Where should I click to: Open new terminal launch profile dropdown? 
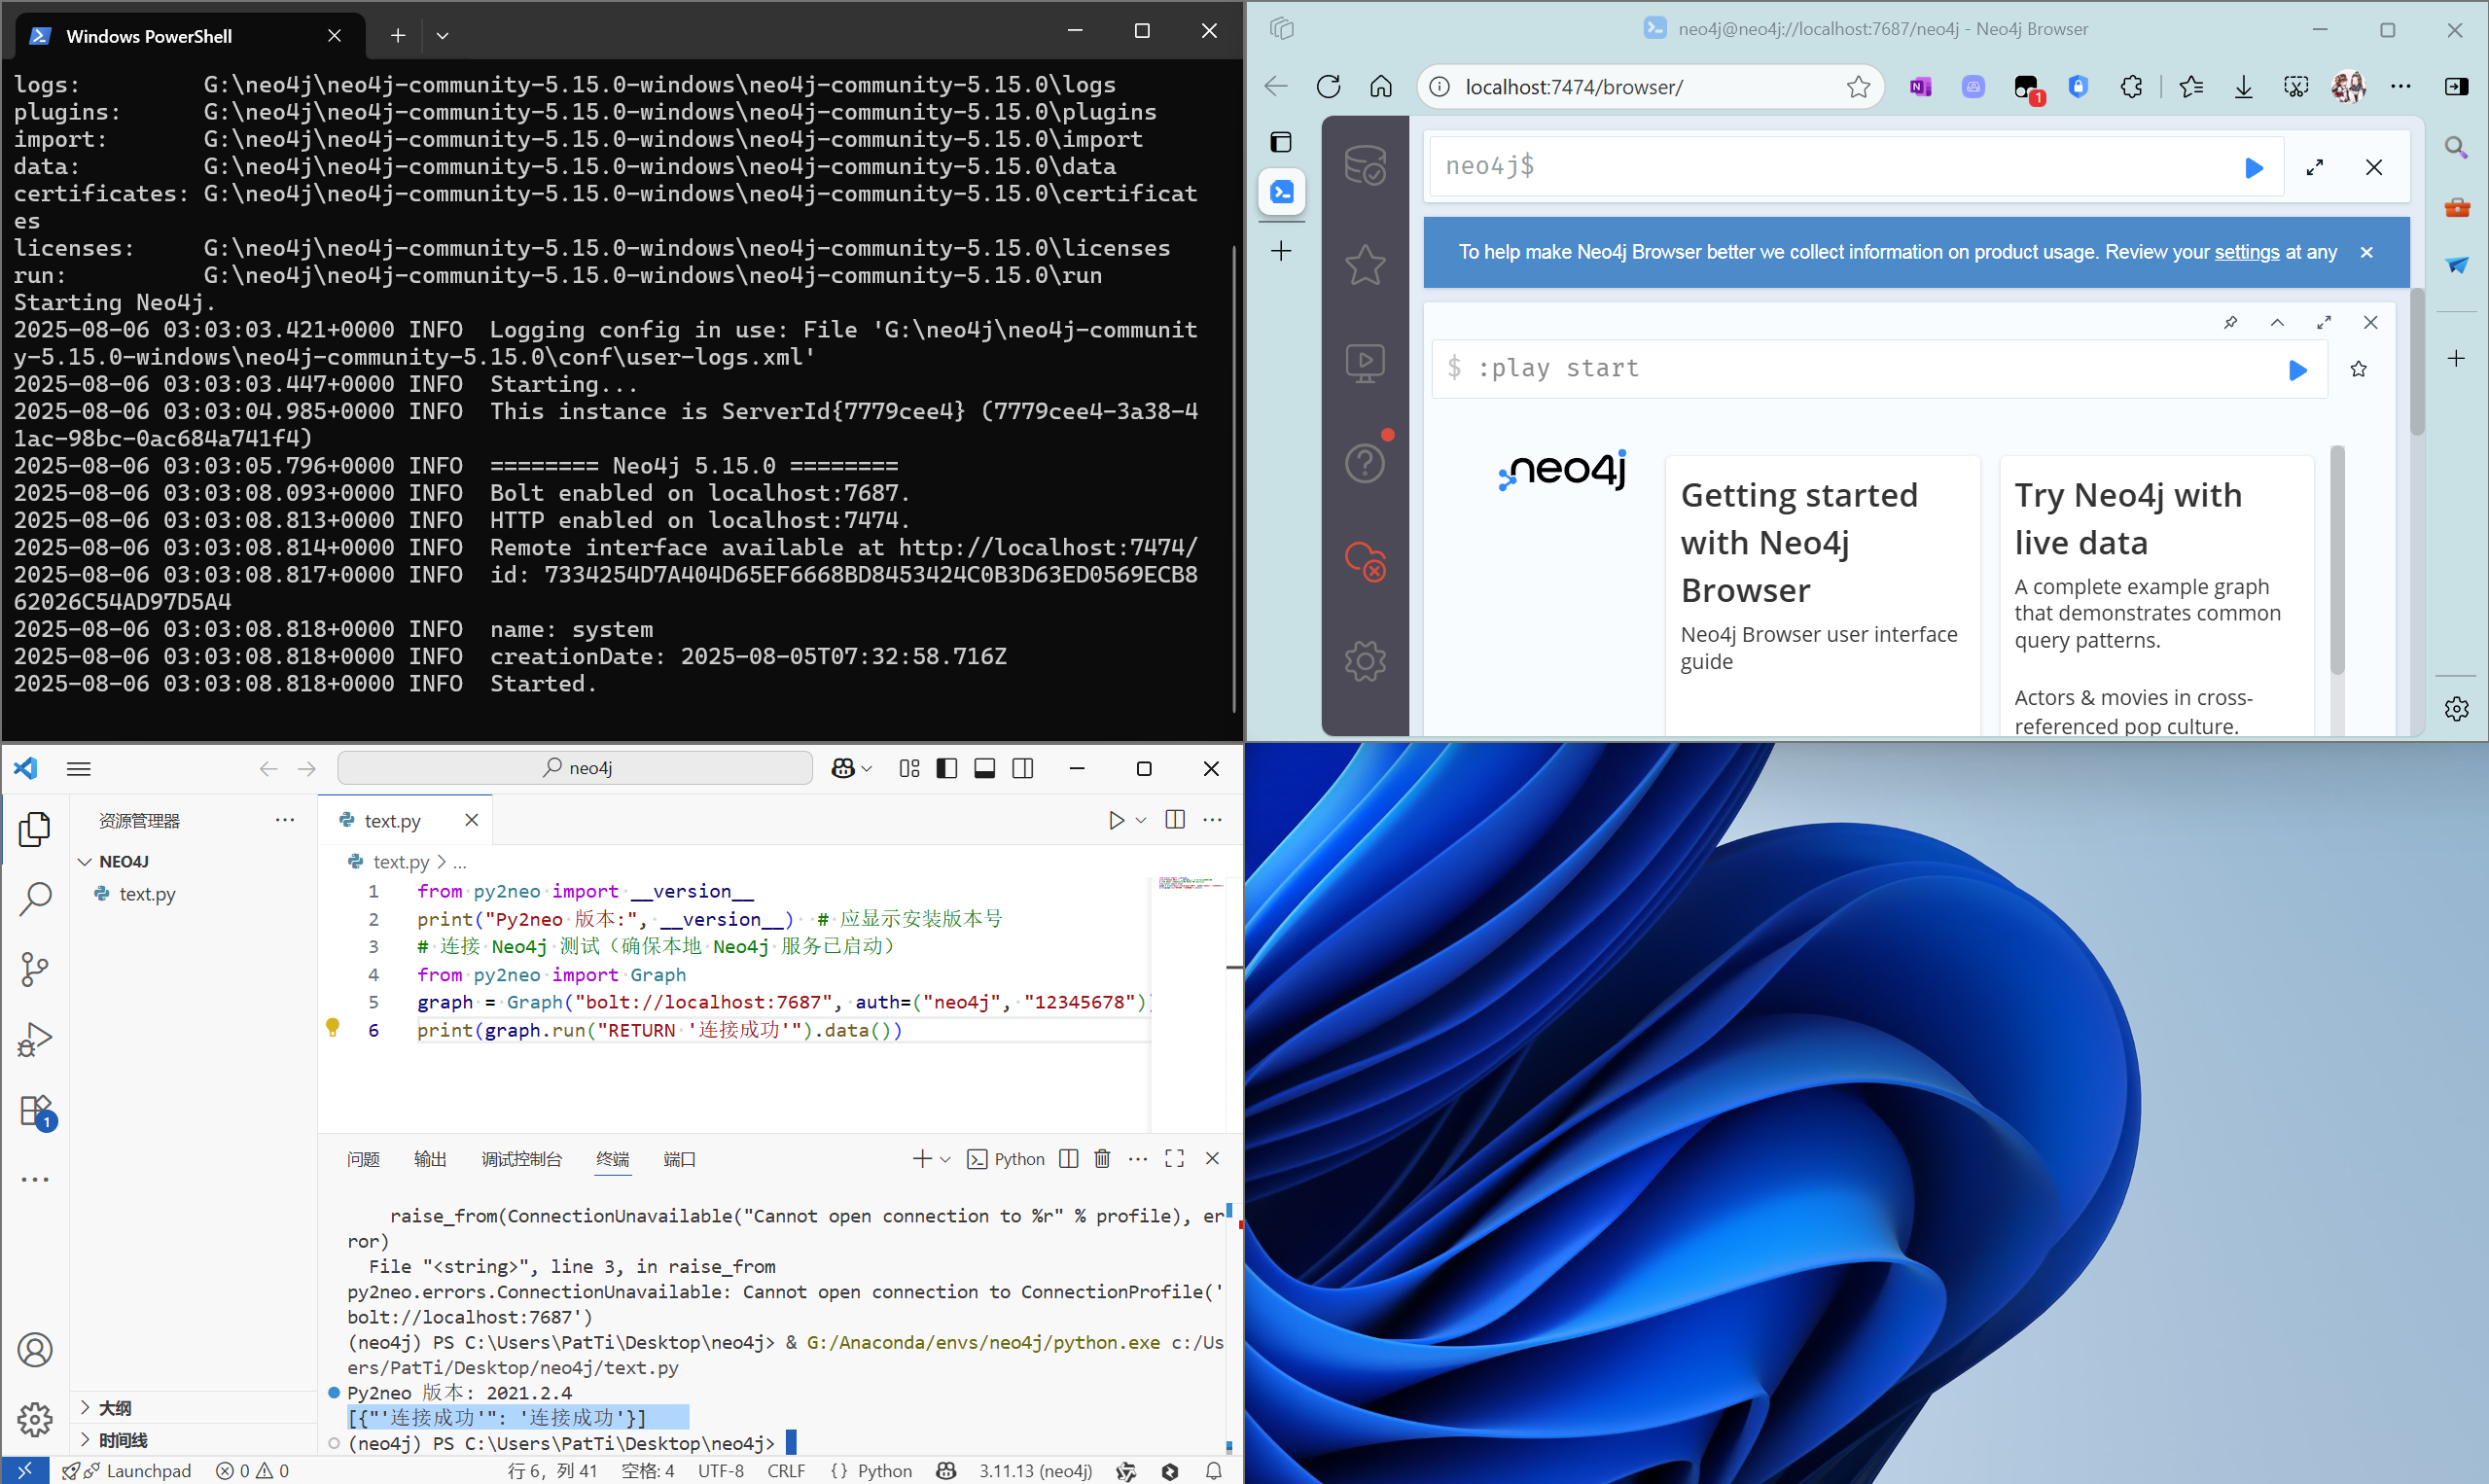click(945, 1159)
